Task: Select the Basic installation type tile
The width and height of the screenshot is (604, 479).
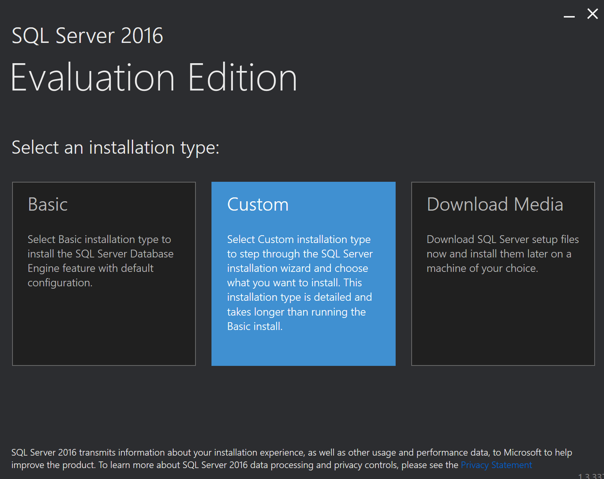Action: (104, 274)
